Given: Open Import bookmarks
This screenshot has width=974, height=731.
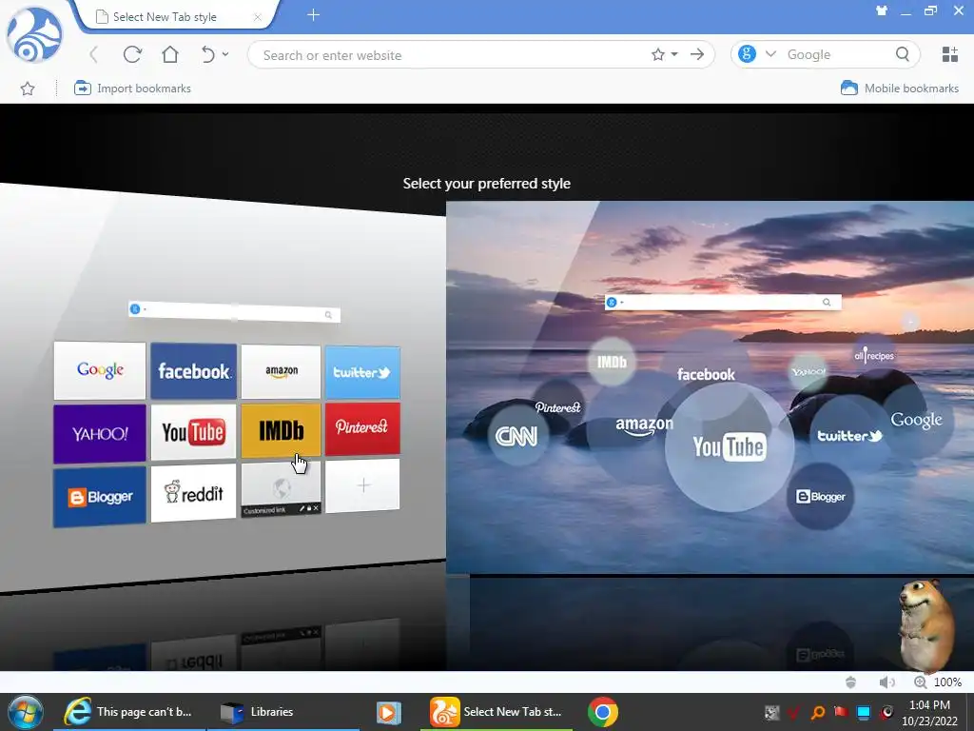Looking at the screenshot, I should 132,89.
